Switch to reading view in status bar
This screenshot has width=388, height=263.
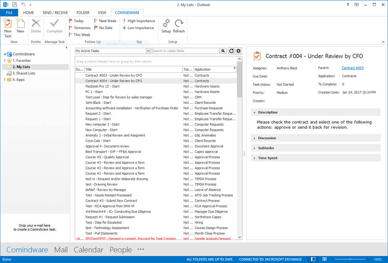tap(325, 259)
